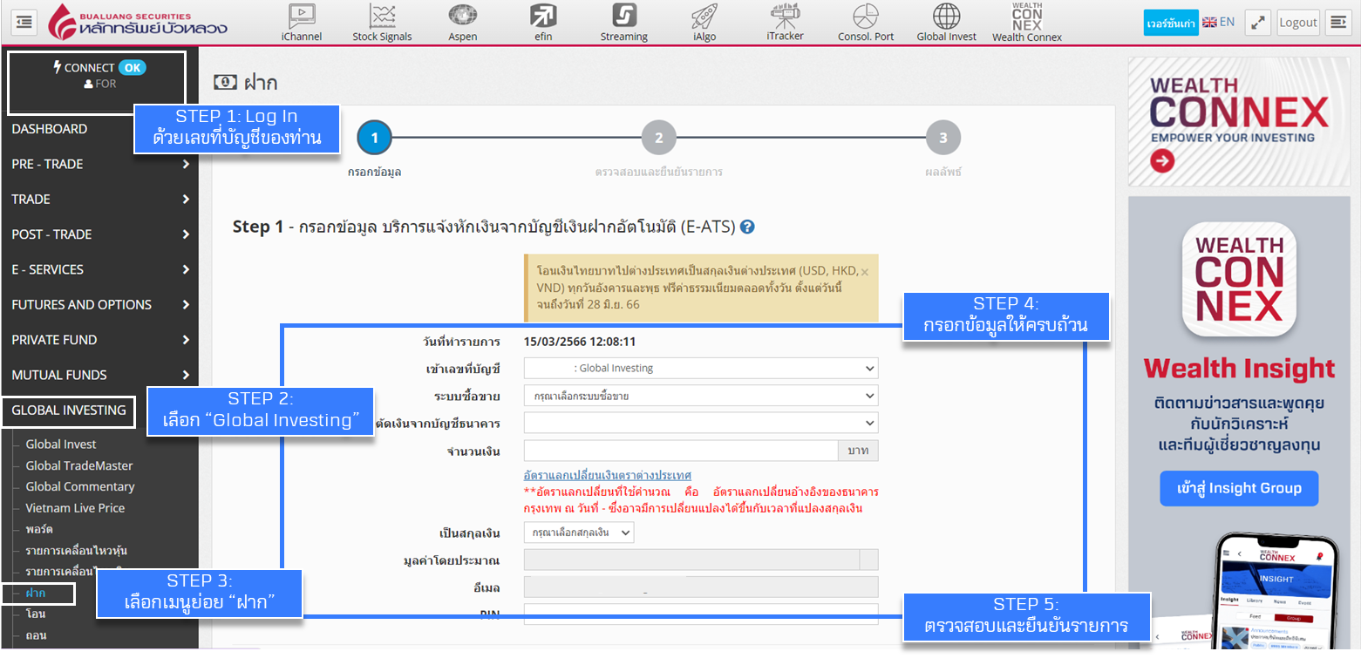This screenshot has height=665, width=1361.
Task: Open the เป็นสกุลเงิน currency dropdown
Action: 579,532
